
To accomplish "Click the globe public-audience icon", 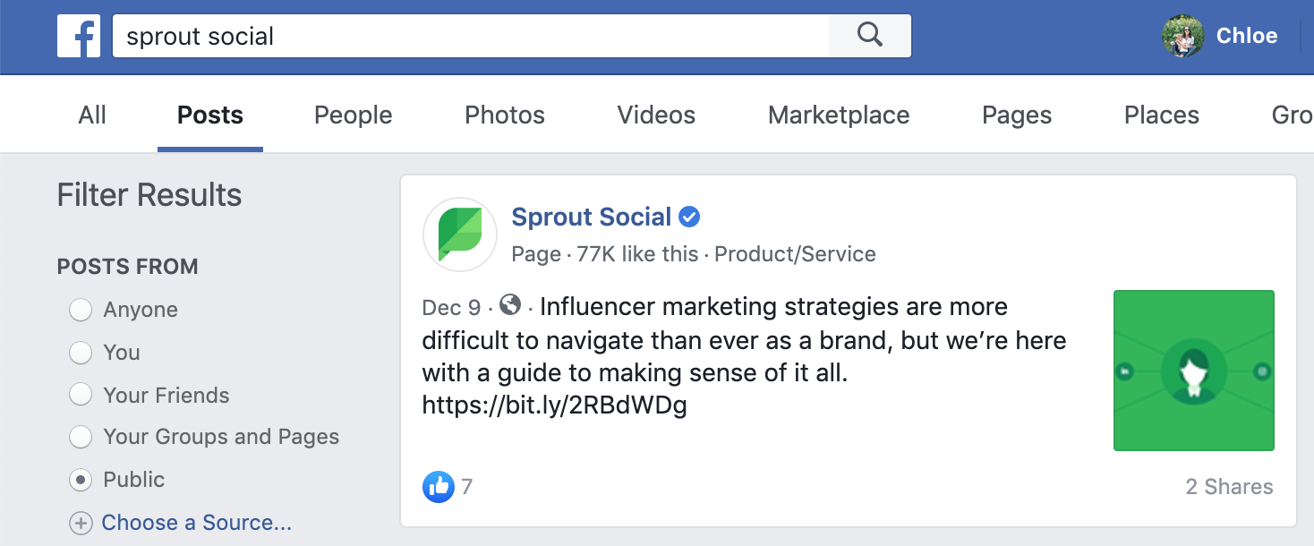I will tap(510, 305).
